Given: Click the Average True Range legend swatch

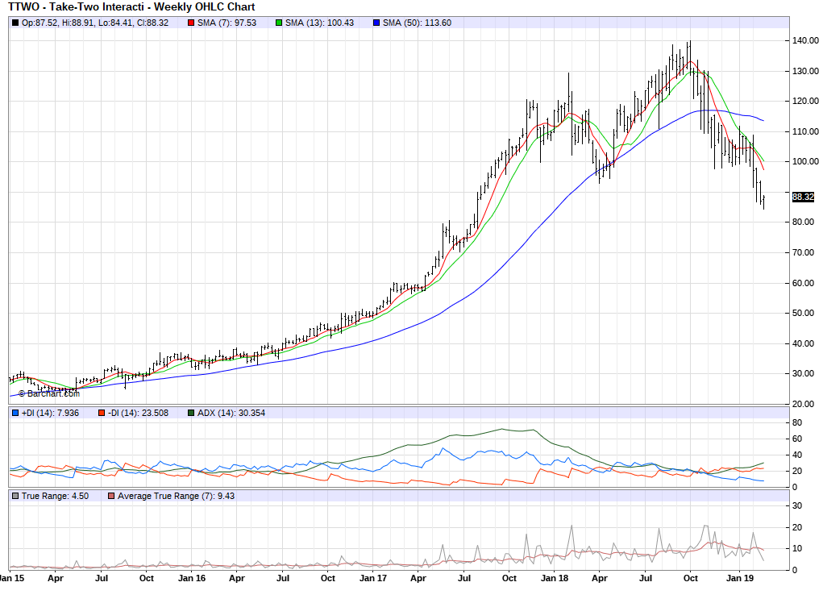Looking at the screenshot, I should pyautogui.click(x=110, y=496).
